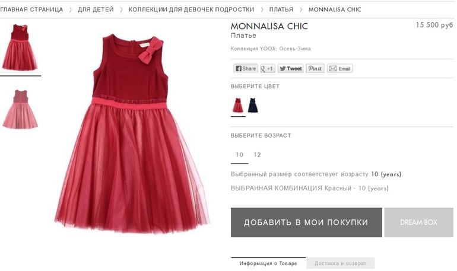Tweet this dress via Twitter button

[290, 68]
